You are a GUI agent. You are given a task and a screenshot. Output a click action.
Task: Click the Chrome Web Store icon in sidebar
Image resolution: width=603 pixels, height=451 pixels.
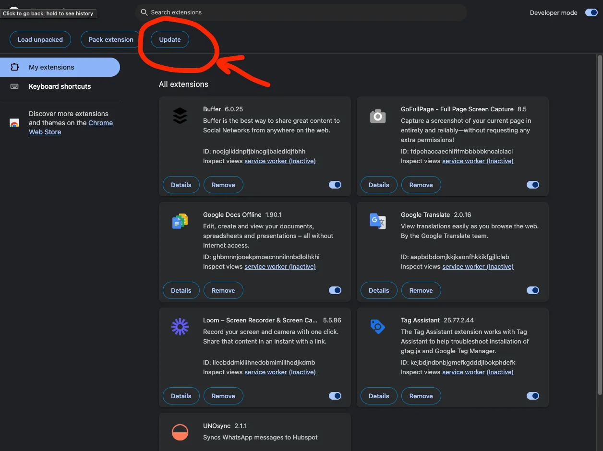13,123
